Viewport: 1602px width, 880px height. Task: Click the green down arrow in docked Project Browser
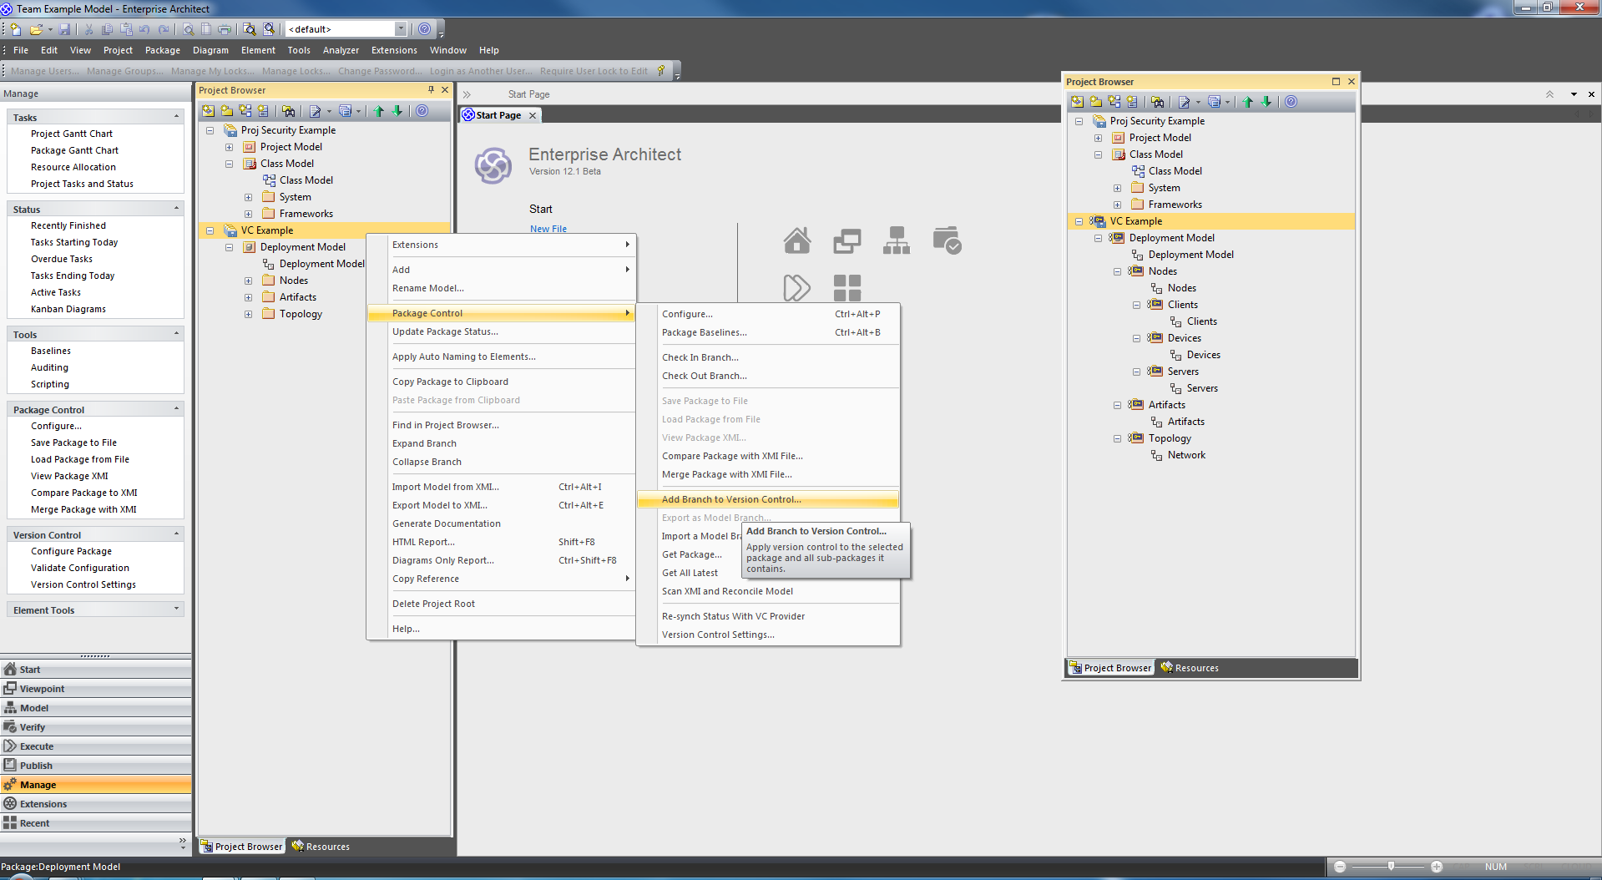click(x=397, y=111)
